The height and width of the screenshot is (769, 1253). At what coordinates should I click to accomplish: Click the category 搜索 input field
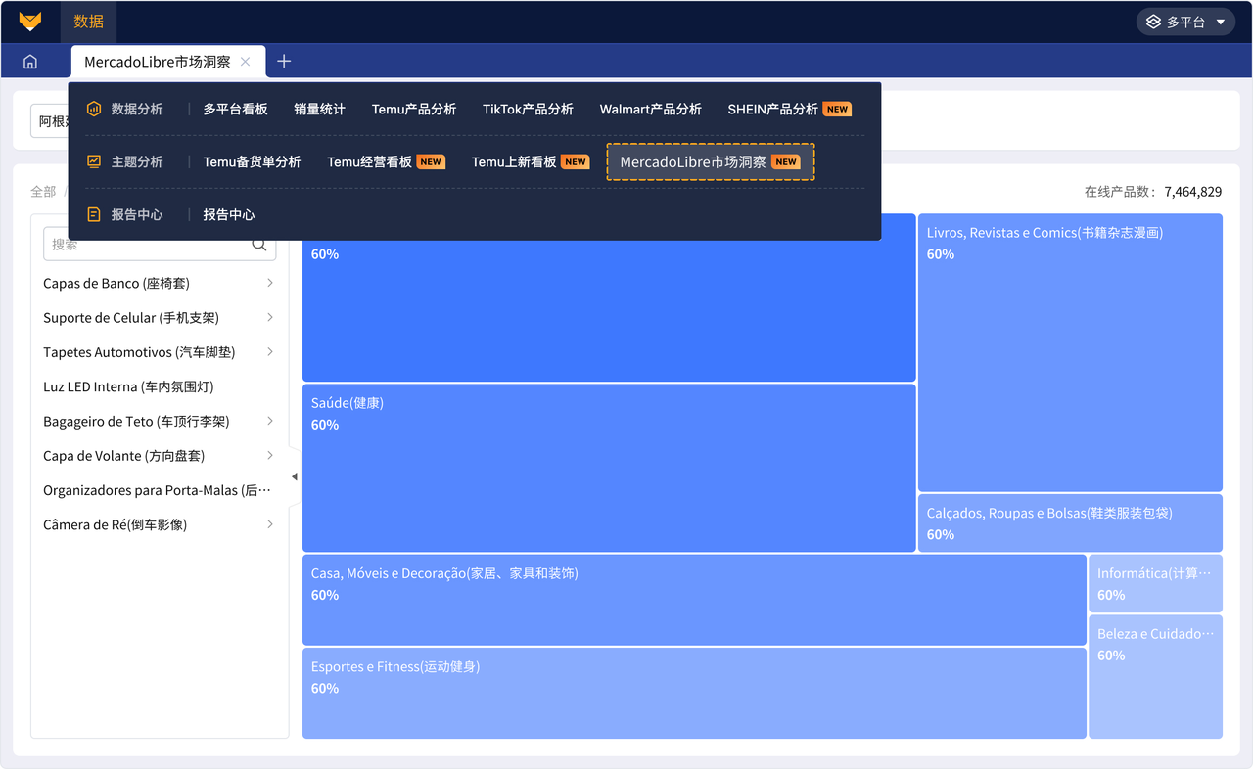tap(160, 245)
